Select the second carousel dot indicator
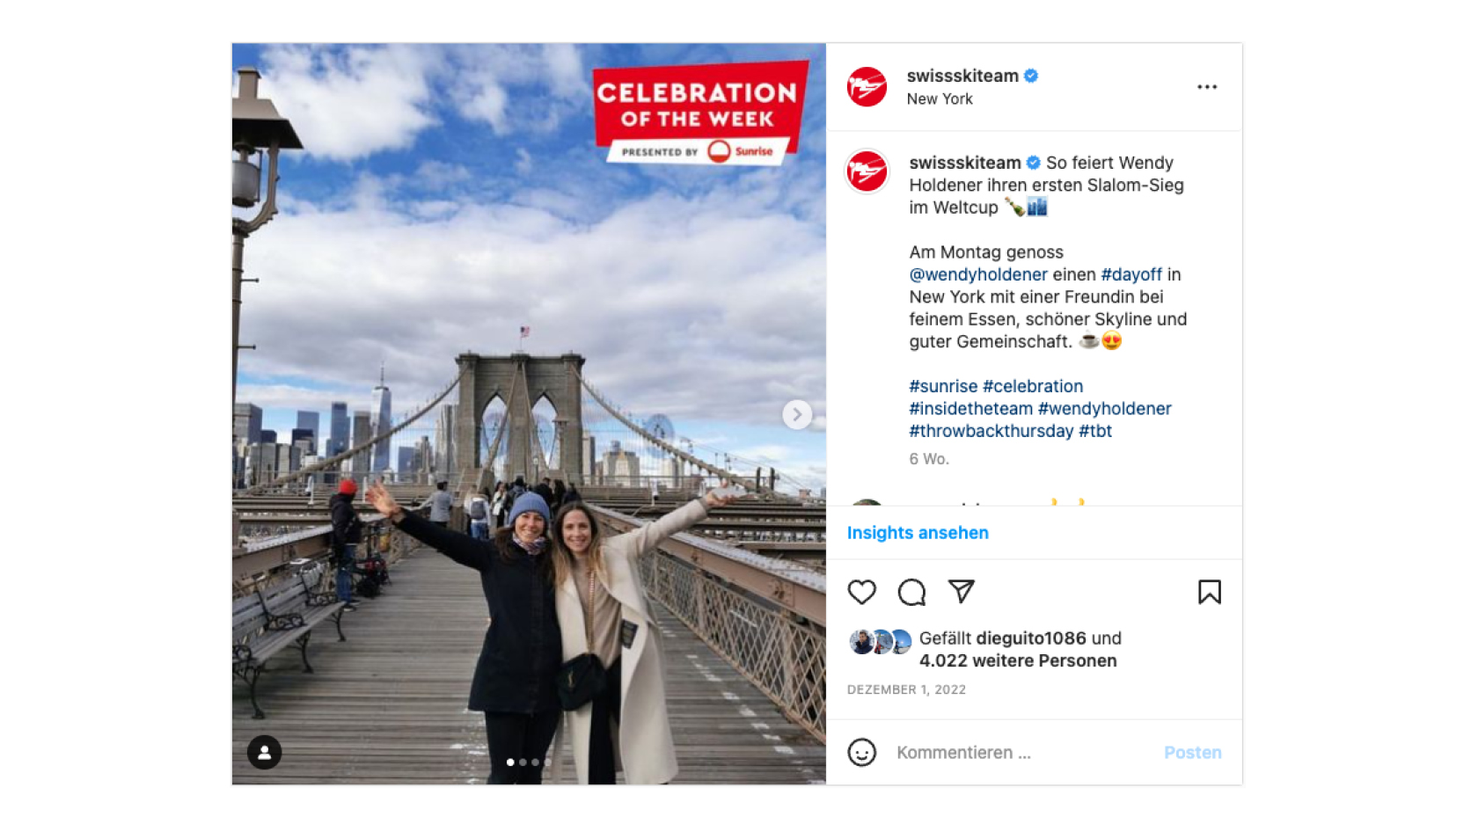 (523, 762)
